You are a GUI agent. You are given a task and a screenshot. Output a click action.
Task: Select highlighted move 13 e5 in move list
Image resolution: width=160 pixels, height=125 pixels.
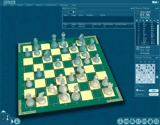pyautogui.click(x=144, y=44)
